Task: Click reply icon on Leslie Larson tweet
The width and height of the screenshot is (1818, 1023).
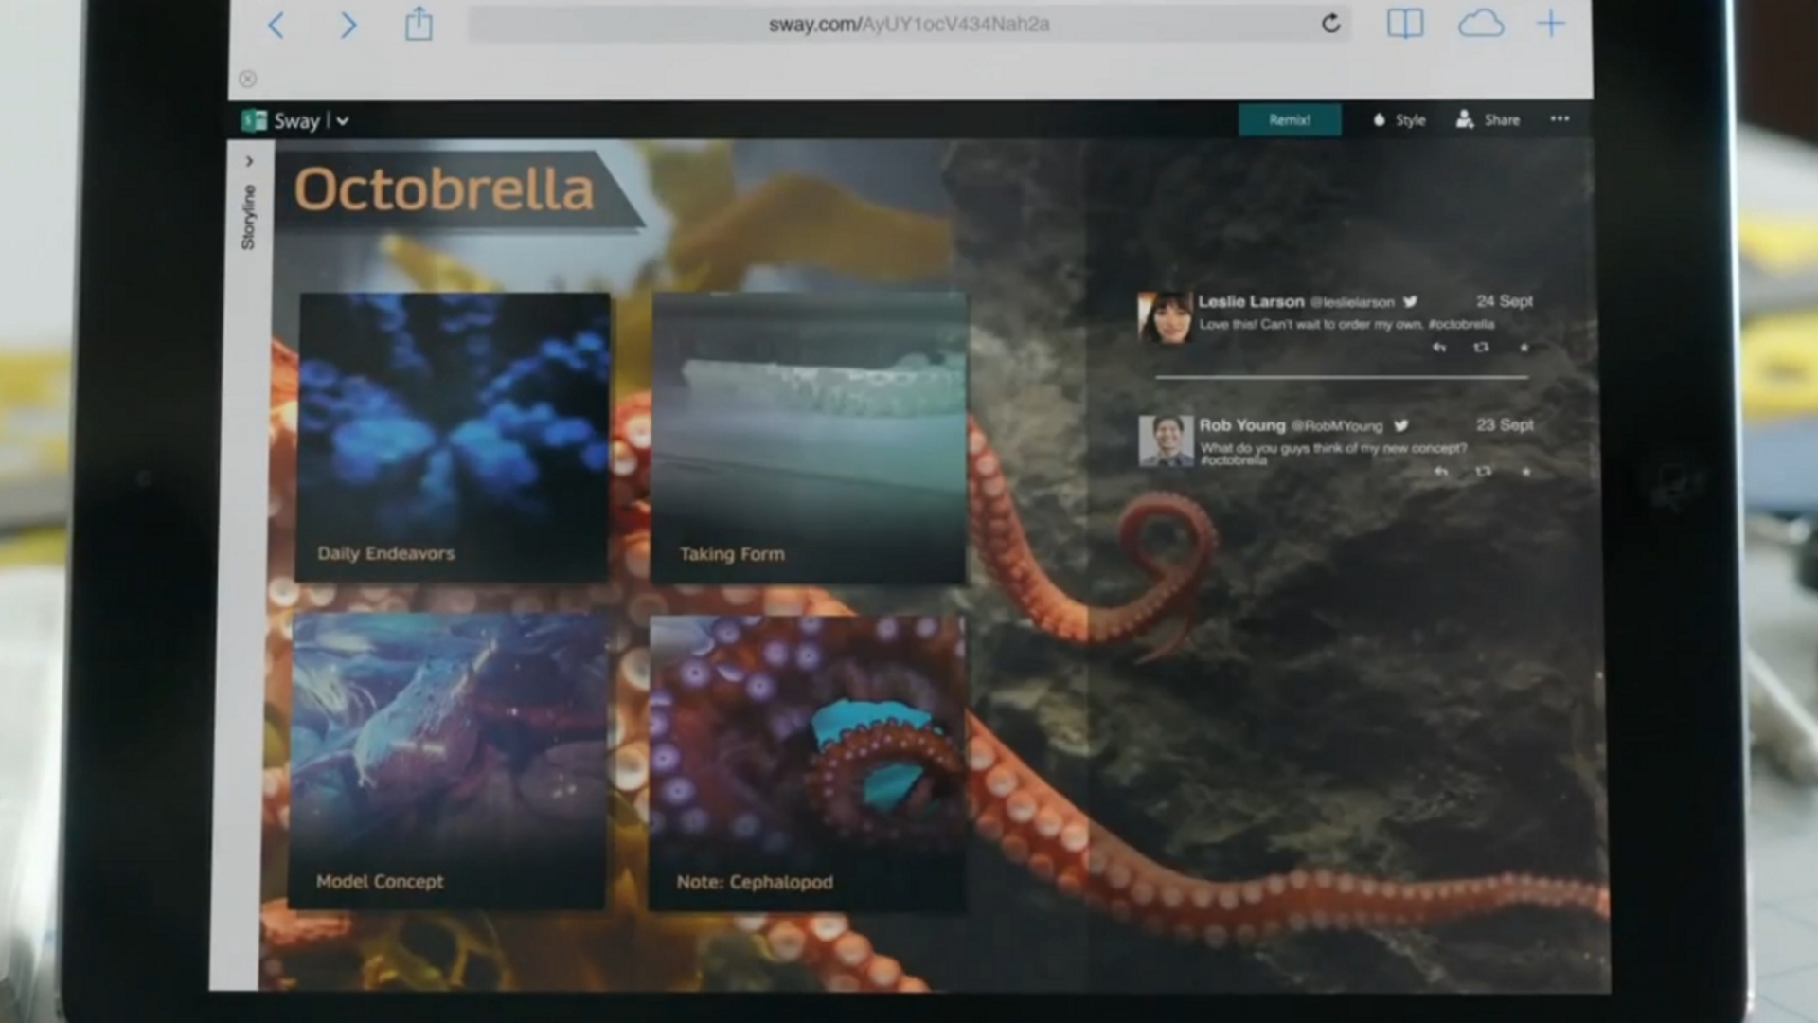Action: pos(1439,348)
